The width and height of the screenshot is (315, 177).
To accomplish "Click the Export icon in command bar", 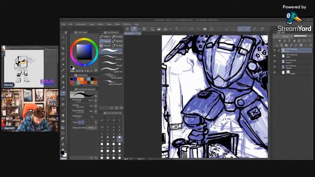I will coord(165,29).
